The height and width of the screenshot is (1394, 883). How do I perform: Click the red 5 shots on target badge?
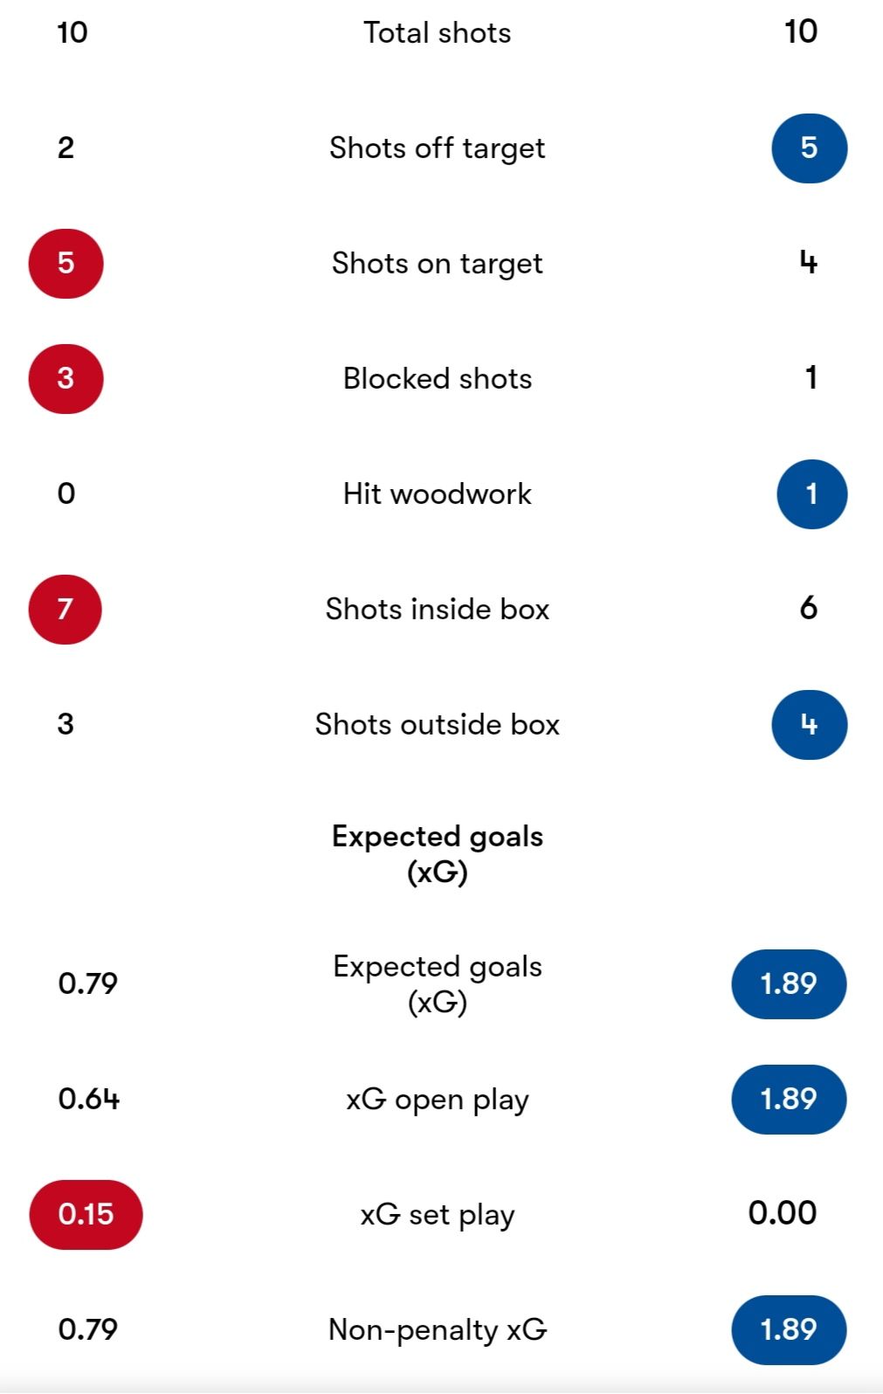pos(66,264)
